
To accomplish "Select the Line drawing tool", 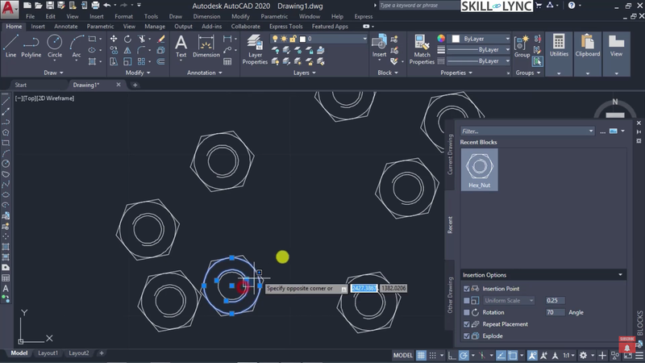I will pyautogui.click(x=10, y=44).
